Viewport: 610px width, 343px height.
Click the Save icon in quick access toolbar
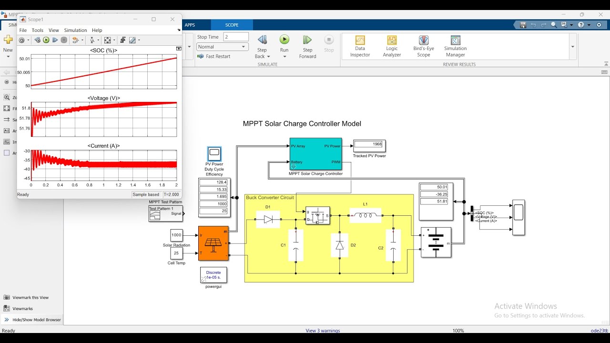click(x=523, y=25)
